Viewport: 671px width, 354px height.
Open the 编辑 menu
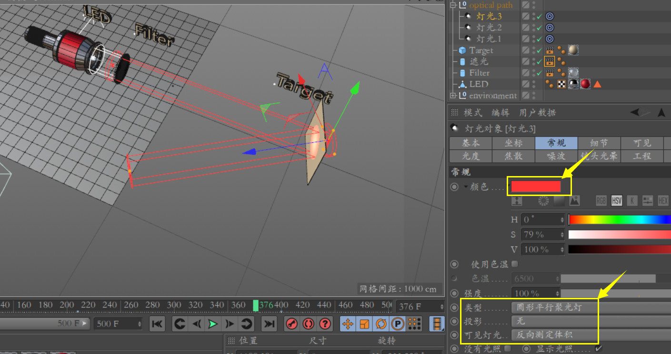coord(501,113)
